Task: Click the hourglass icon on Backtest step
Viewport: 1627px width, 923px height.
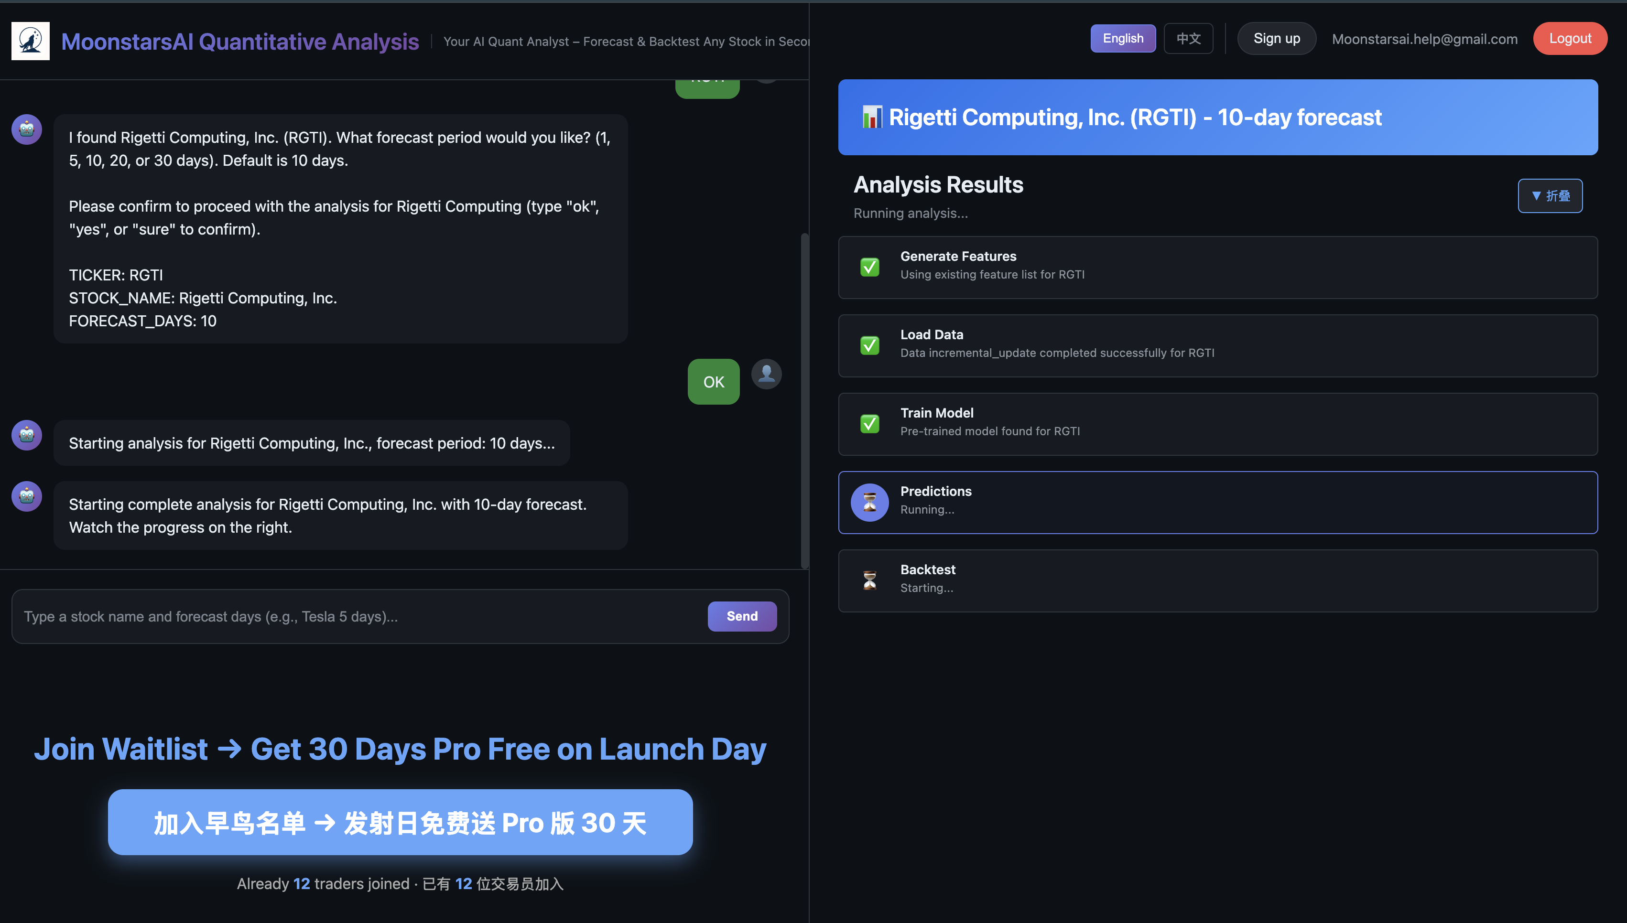Action: click(869, 580)
